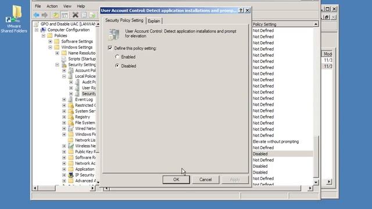Open the View menu
372x209 pixels.
[x=67, y=6]
